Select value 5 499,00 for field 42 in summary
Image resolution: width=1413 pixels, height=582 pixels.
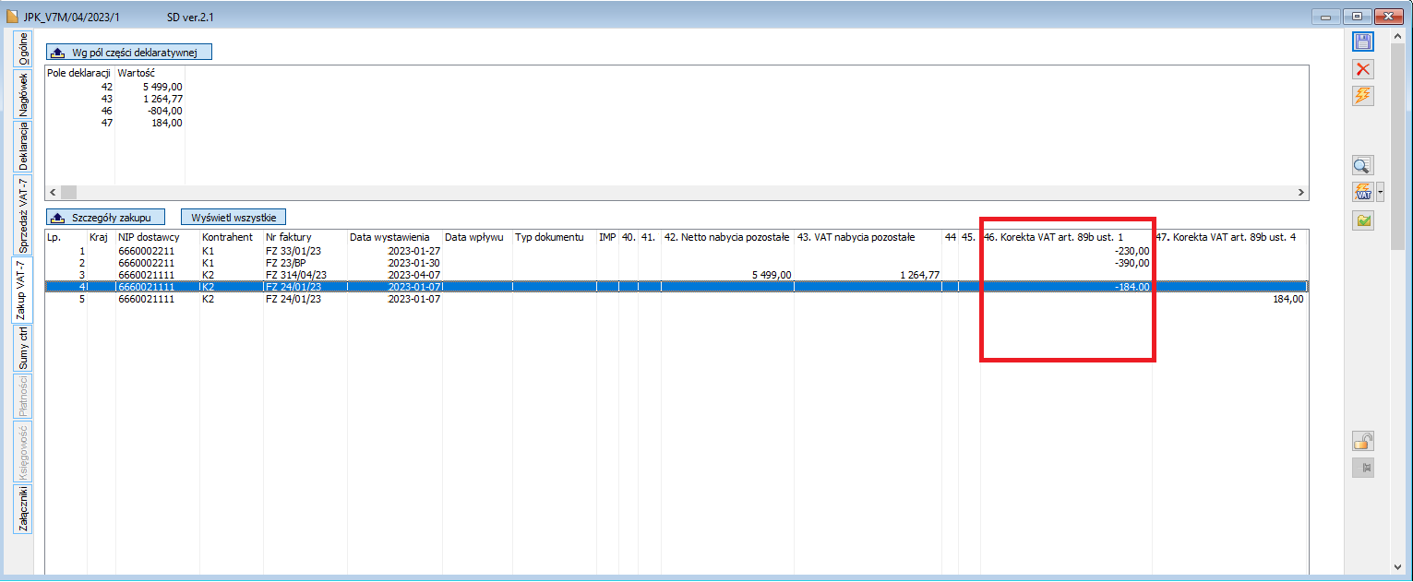pyautogui.click(x=162, y=87)
